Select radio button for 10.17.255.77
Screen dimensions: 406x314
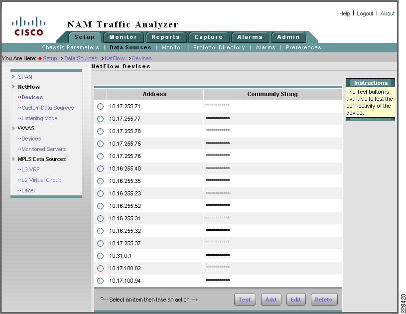tap(100, 119)
